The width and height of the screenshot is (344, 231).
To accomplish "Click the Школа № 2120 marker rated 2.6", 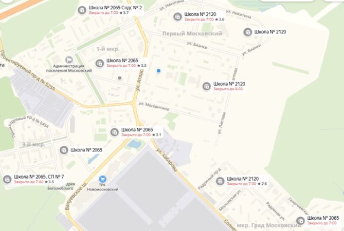I will pyautogui.click(x=220, y=181).
